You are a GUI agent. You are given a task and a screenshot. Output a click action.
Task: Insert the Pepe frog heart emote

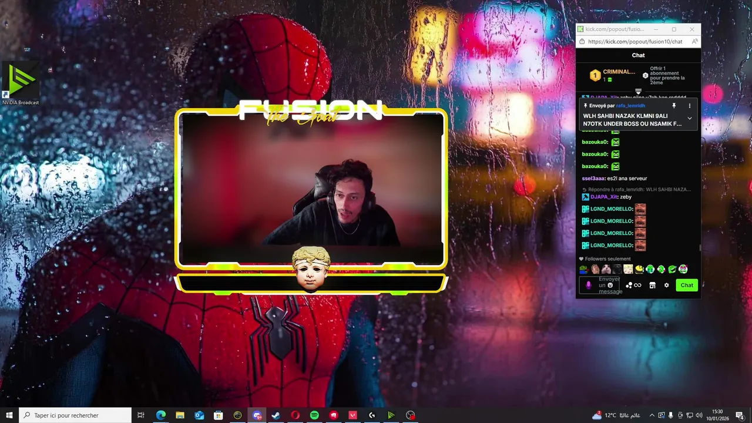(x=583, y=269)
